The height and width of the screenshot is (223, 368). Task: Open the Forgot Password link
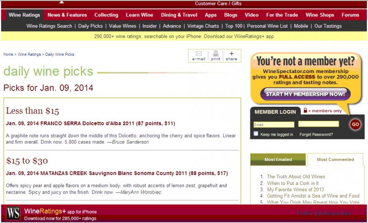(x=316, y=135)
